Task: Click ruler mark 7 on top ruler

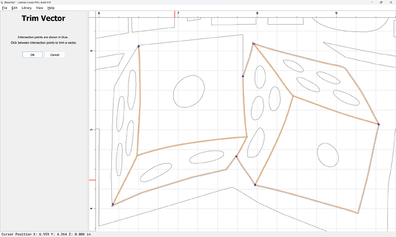Action: click(178, 13)
